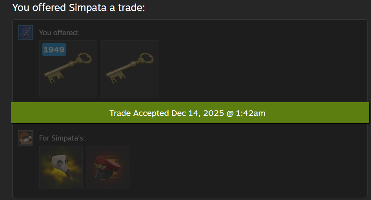Click the name "Simpata" in the heading
371x200 pixels.
pos(87,7)
